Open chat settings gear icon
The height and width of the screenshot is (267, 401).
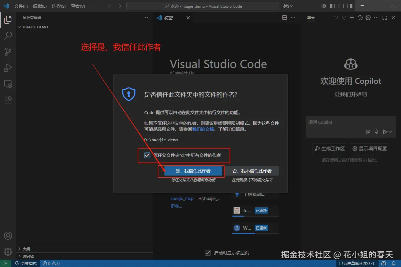368,18
